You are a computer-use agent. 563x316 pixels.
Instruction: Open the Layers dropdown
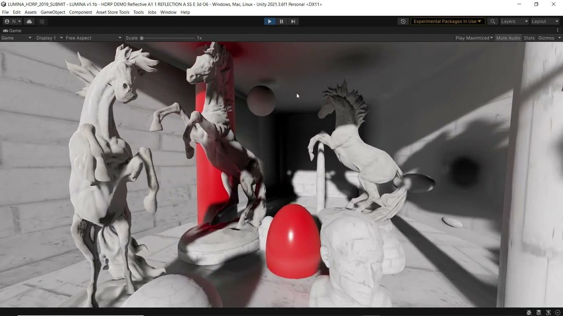click(514, 22)
